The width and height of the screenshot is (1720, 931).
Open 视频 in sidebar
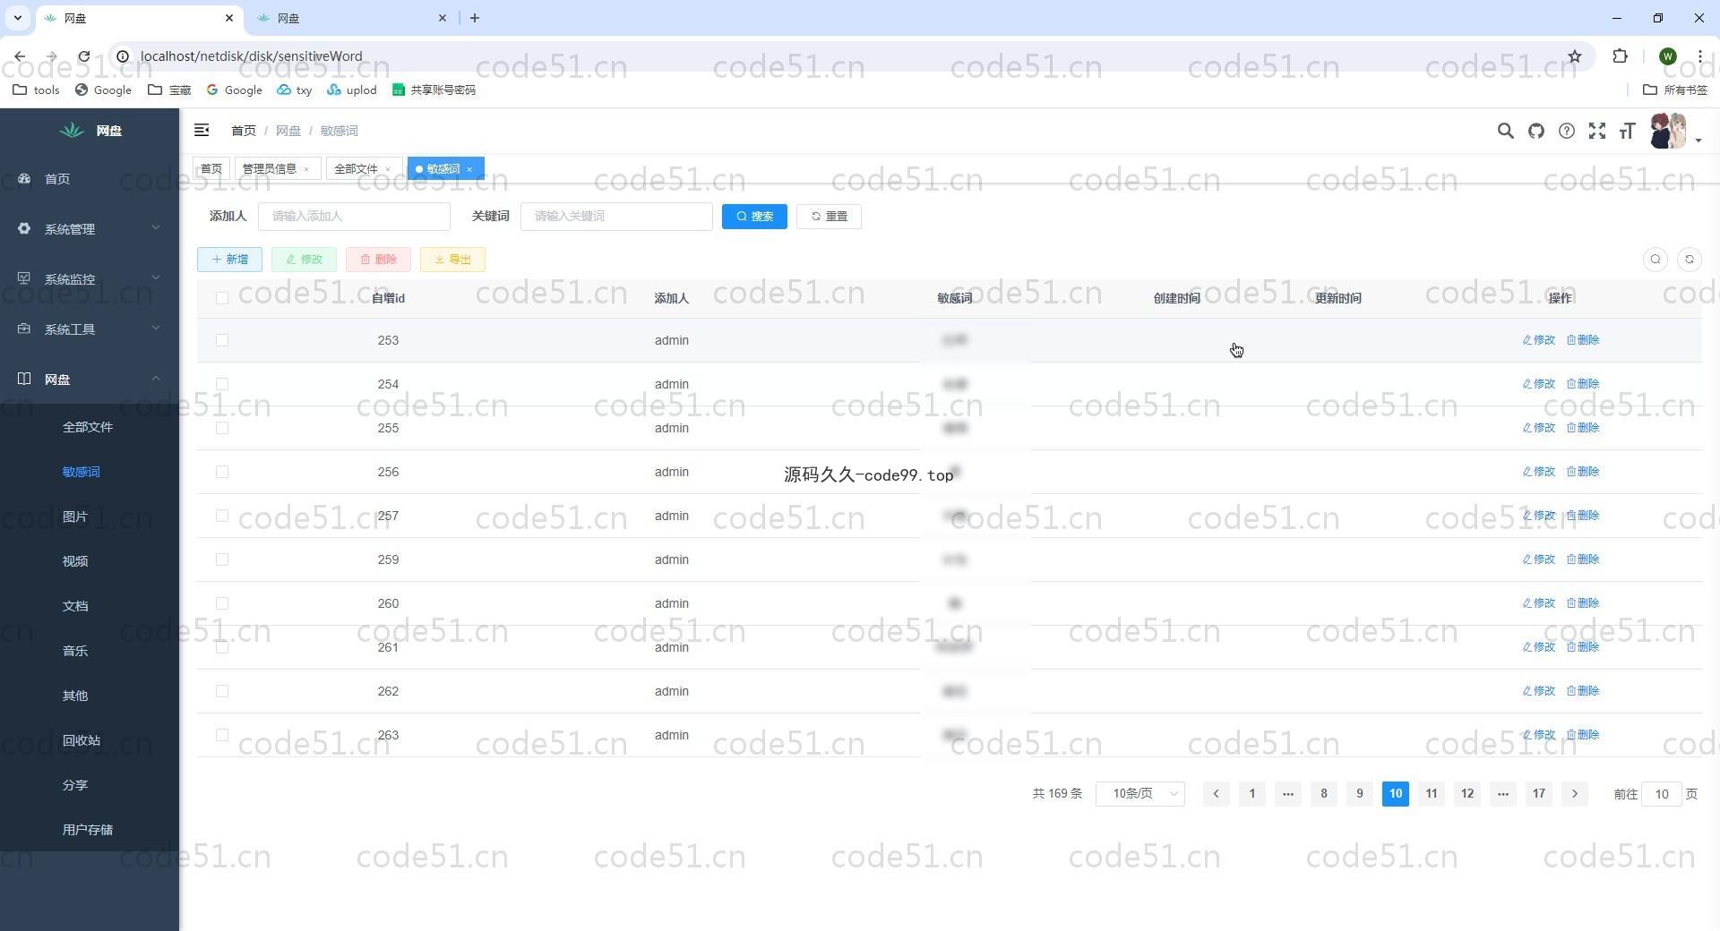90,561
